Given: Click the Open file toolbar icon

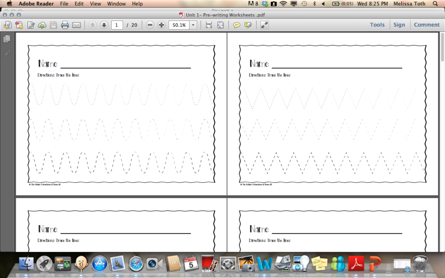Looking at the screenshot, I should click(x=8, y=25).
